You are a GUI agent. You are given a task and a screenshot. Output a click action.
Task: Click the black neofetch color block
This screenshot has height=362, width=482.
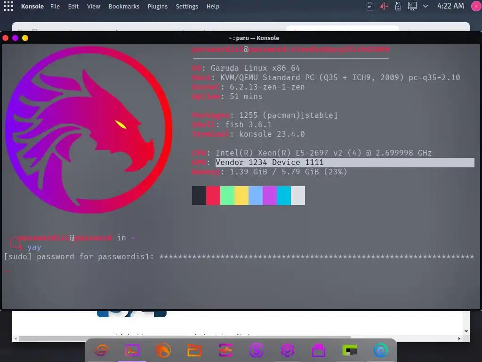click(x=199, y=196)
